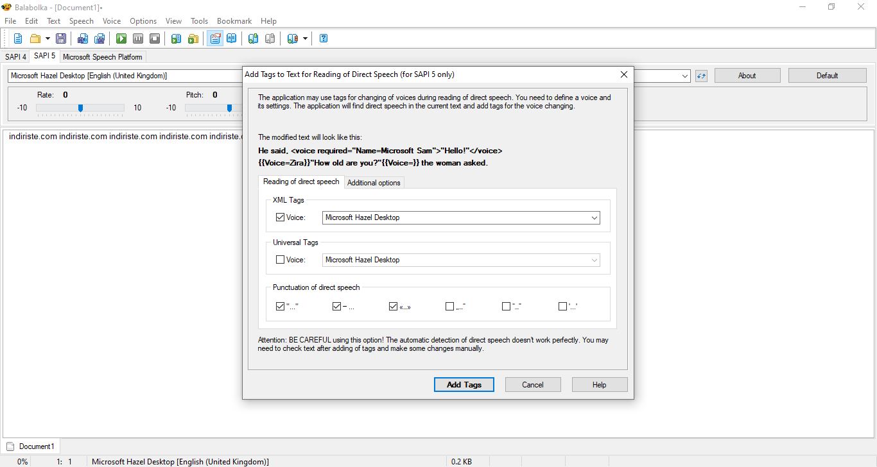The height and width of the screenshot is (467, 877).
Task: Open the XML Tags voice dropdown
Action: point(594,217)
